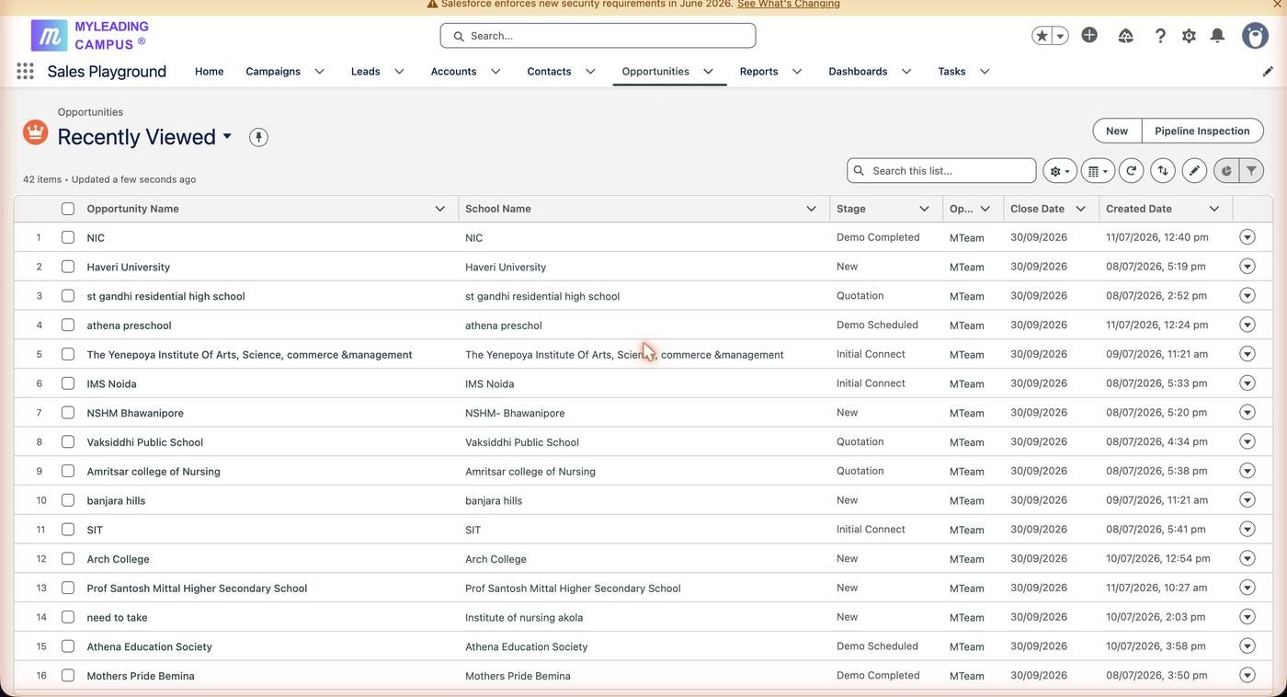Tick the select-all header checkbox
The height and width of the screenshot is (697, 1287).
(x=68, y=209)
